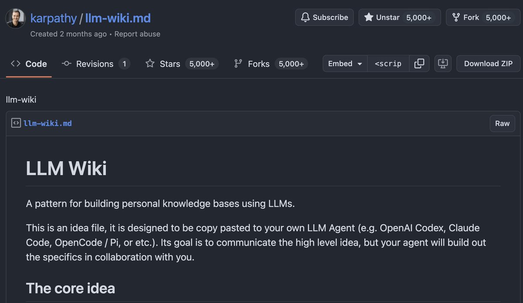Open the karpathy user link
523x303 pixels.
53,18
